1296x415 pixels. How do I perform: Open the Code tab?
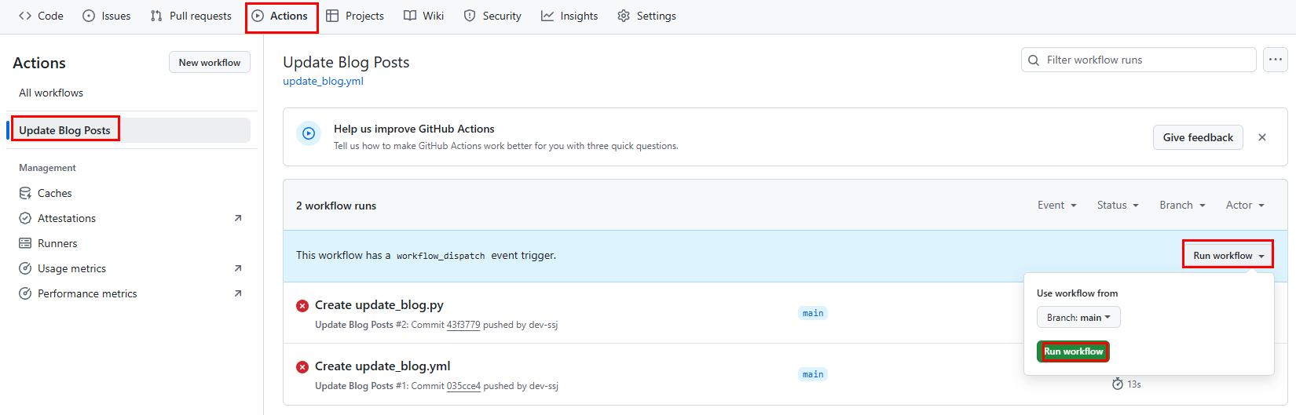tap(41, 16)
